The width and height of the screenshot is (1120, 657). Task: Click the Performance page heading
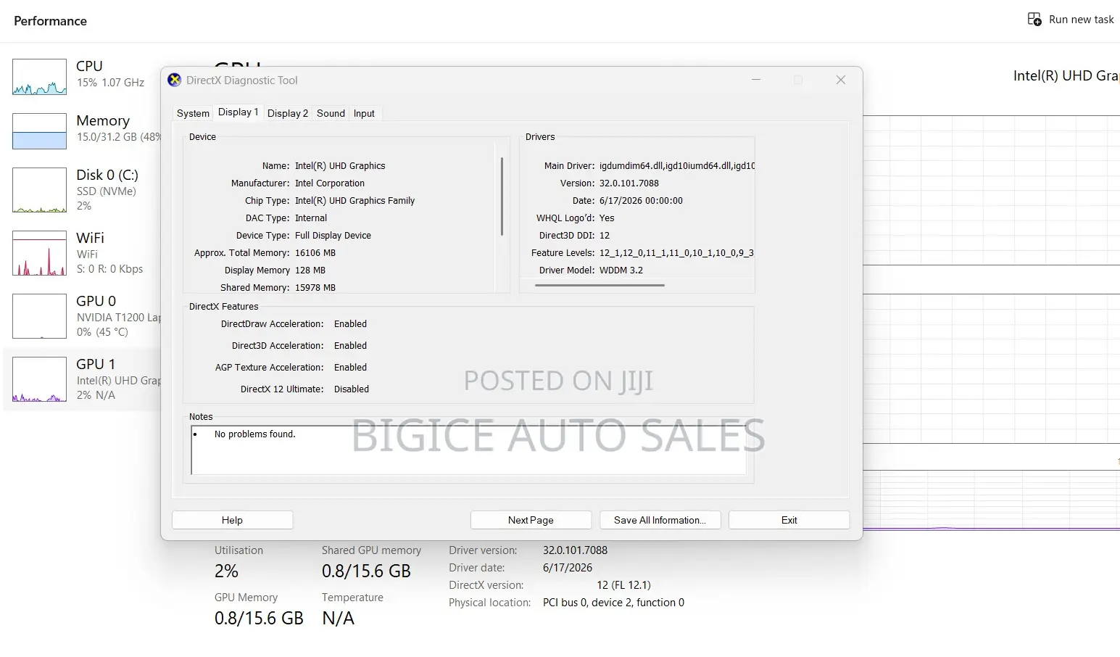coord(50,21)
